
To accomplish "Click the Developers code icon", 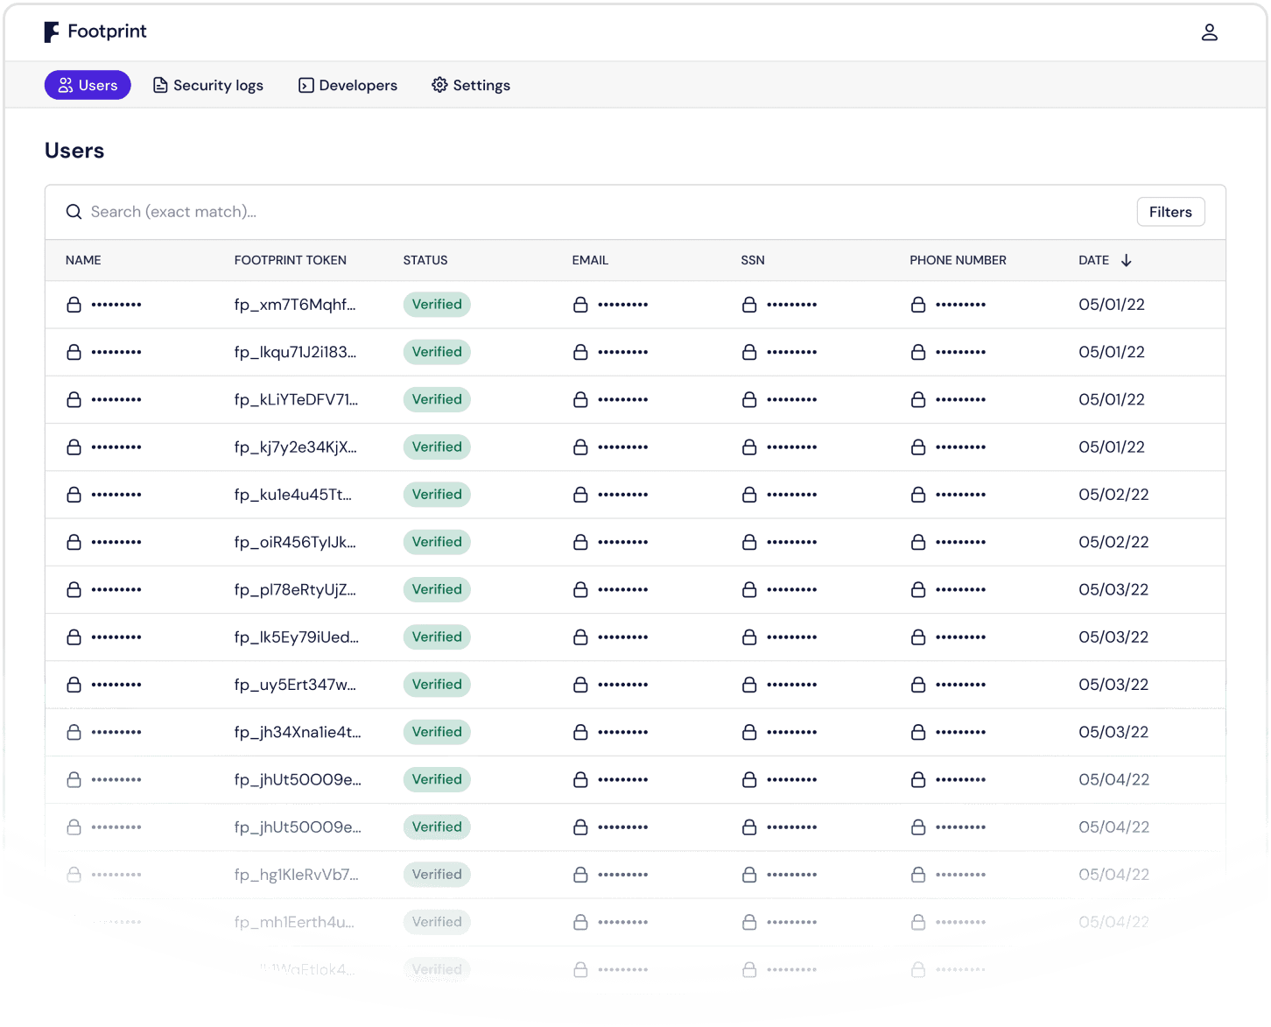I will click(x=305, y=85).
